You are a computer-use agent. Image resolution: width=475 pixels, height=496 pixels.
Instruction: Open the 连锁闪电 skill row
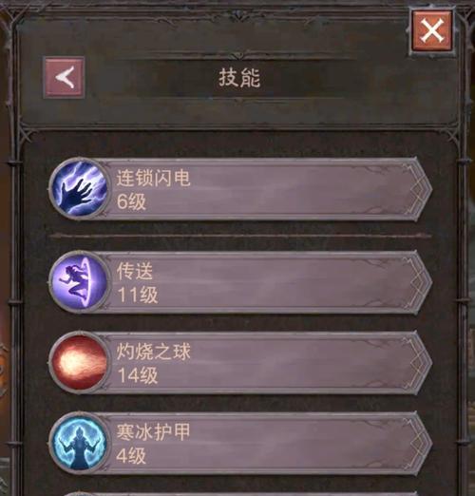(x=240, y=189)
